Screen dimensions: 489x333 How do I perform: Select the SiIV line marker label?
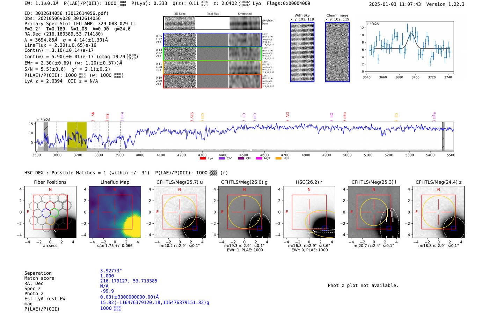(x=192, y=115)
